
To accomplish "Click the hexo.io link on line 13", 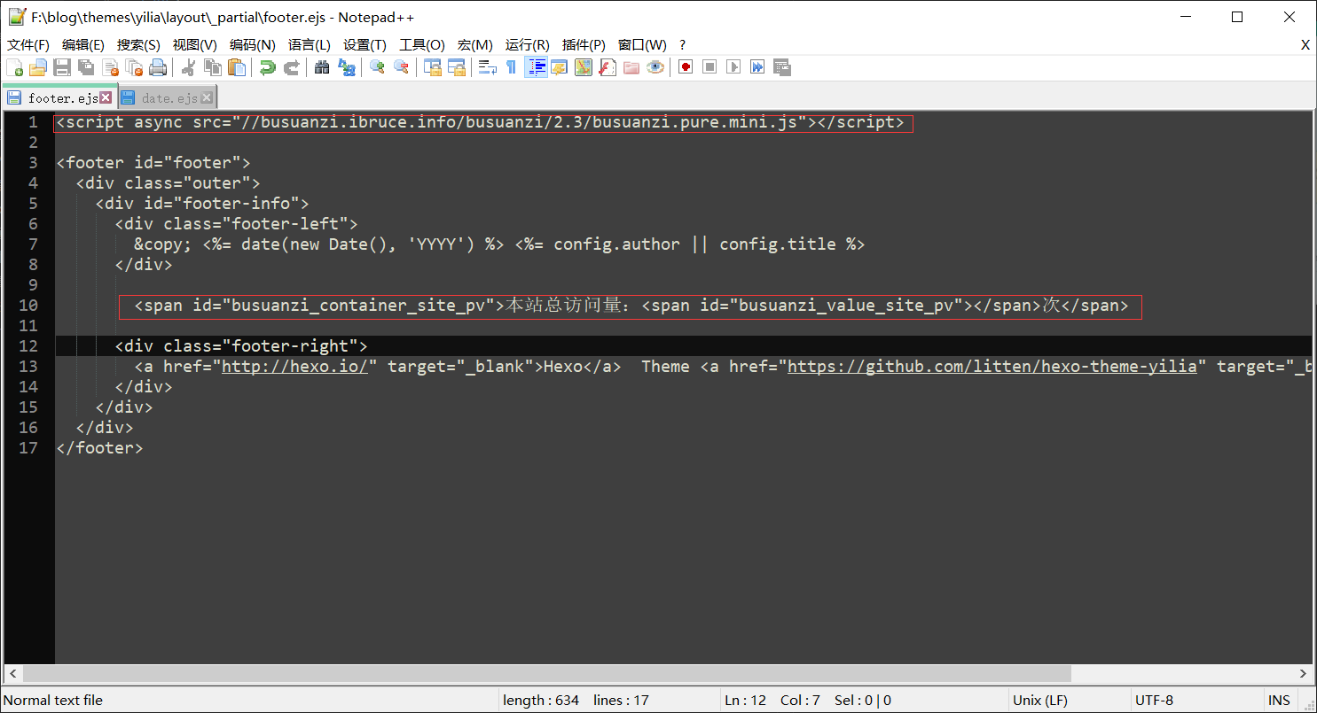I will point(294,367).
